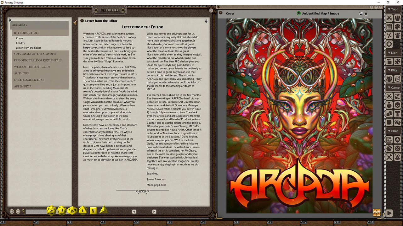Screen dimensions: 403x226
Task: Toggle the lock on the Letter window
Action: [206, 21]
